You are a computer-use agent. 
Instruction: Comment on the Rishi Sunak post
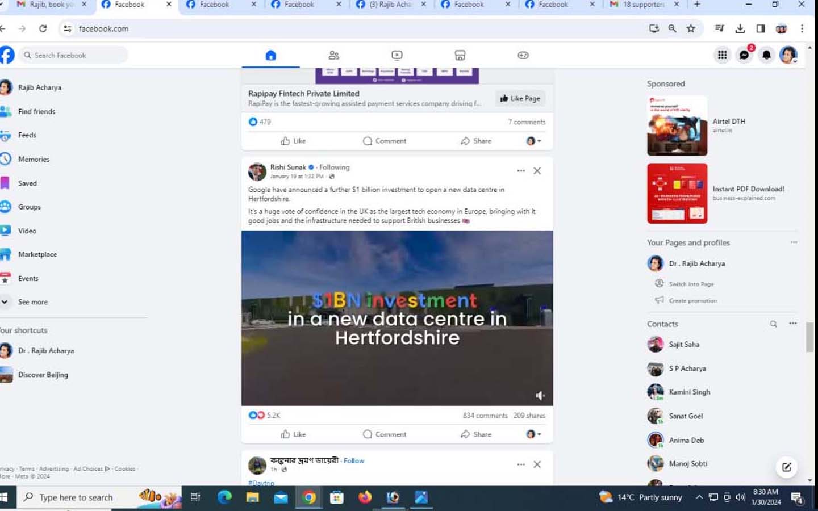coord(385,434)
